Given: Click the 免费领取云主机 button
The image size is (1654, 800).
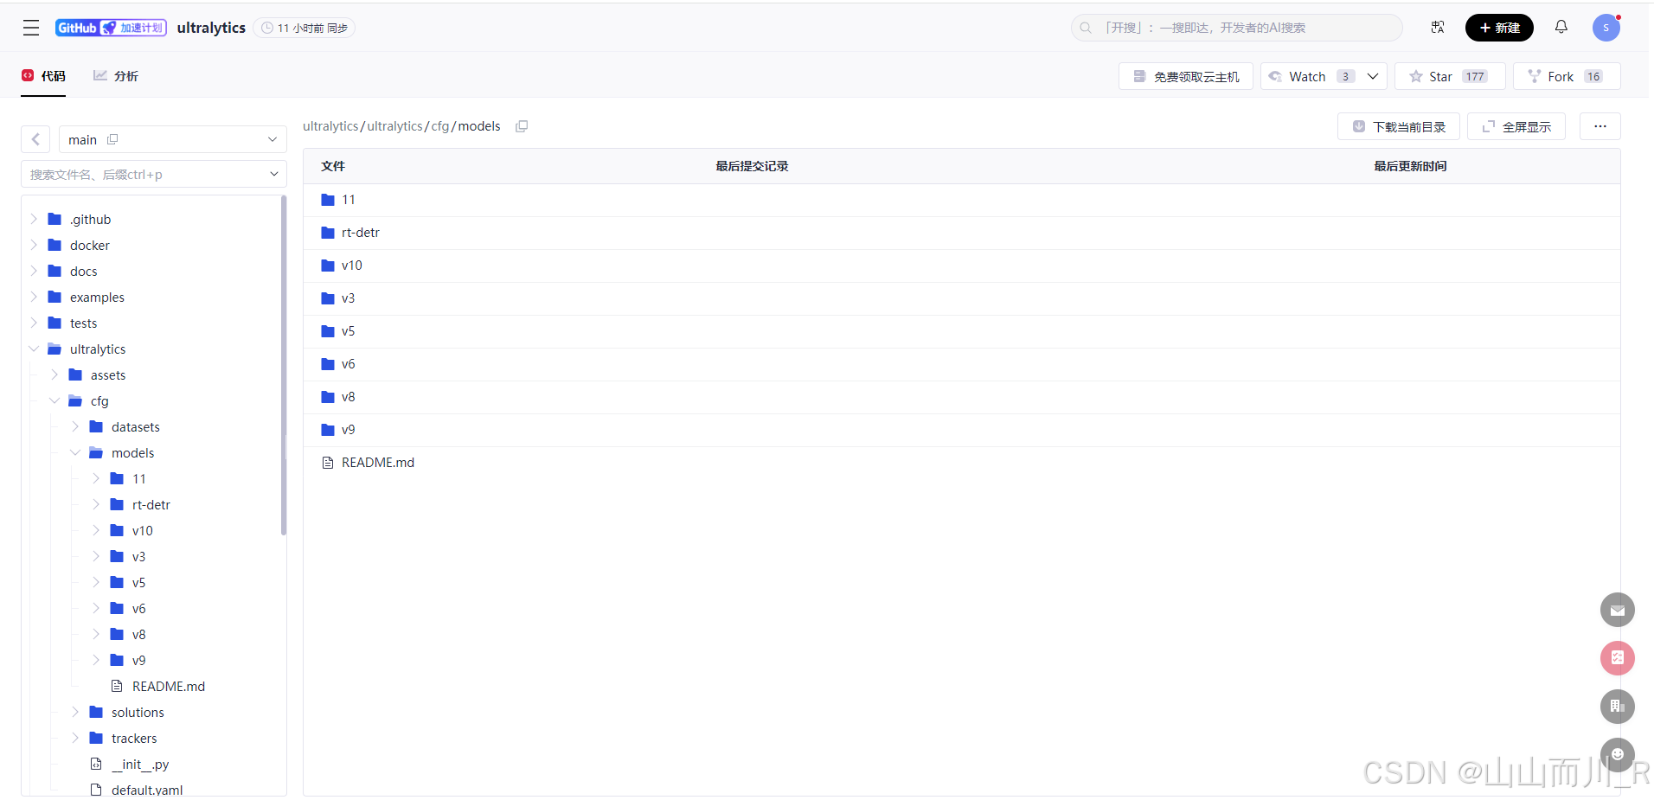Looking at the screenshot, I should pos(1186,76).
